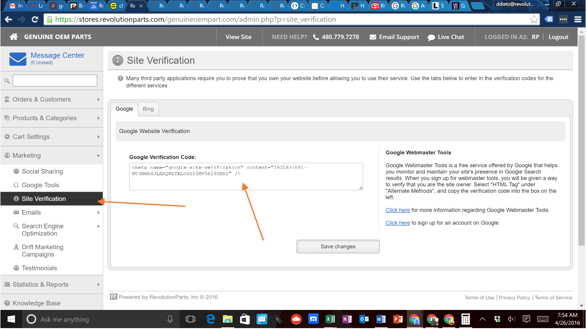Launch Word from the taskbar
This screenshot has width=586, height=329.
pyautogui.click(x=381, y=319)
